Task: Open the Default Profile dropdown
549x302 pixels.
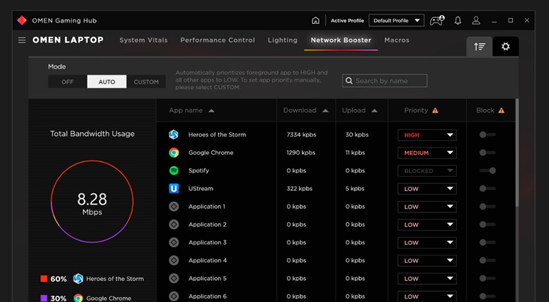Action: coord(397,21)
